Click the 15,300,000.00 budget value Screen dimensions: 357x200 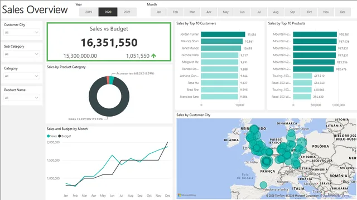pyautogui.click(x=80, y=56)
